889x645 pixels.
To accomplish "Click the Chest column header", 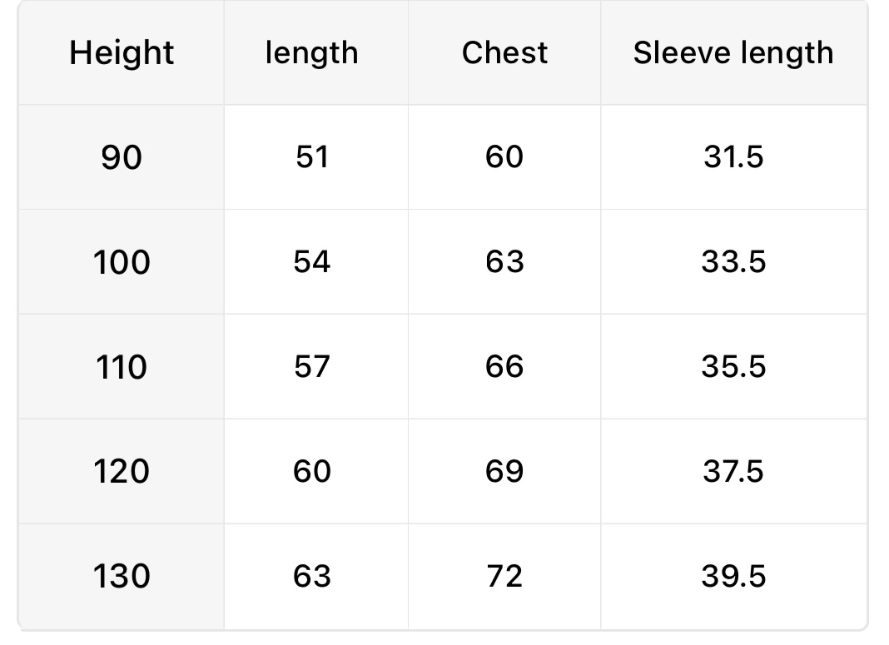I will [504, 53].
